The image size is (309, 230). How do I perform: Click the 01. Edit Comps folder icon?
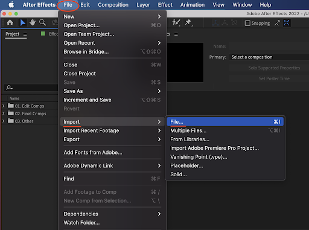(x=11, y=106)
